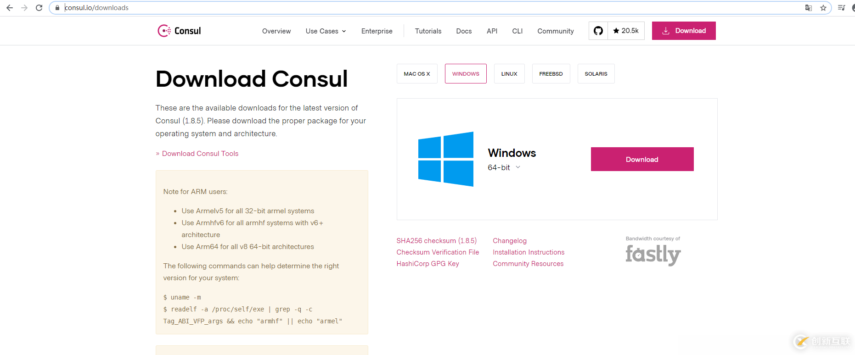Click the Consul logo in the header
Viewport: 855px width, 355px height.
point(180,31)
